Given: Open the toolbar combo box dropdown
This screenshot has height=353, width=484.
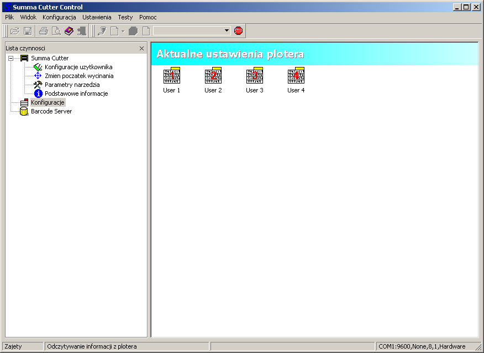Looking at the screenshot, I should click(x=227, y=30).
